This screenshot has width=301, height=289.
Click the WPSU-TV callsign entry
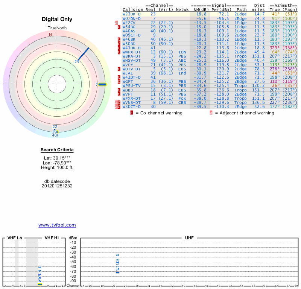pyautogui.click(x=132, y=86)
